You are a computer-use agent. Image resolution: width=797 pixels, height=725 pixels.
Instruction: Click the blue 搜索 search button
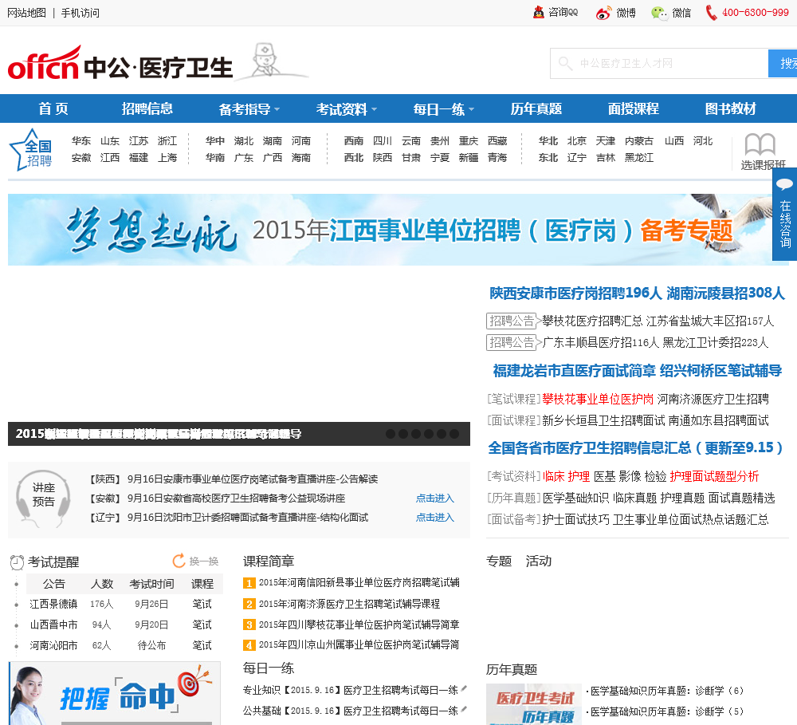tap(783, 64)
